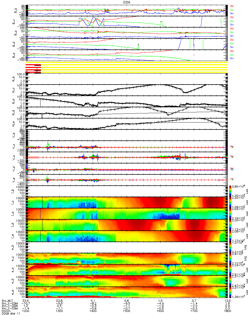Click the 1700 time axis label
Image resolution: width=248 pixels, height=321 pixels.
tap(194, 311)
